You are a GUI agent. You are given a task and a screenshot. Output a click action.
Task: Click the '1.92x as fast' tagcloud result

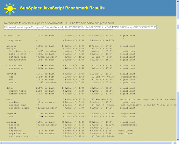click(x=45, y=131)
